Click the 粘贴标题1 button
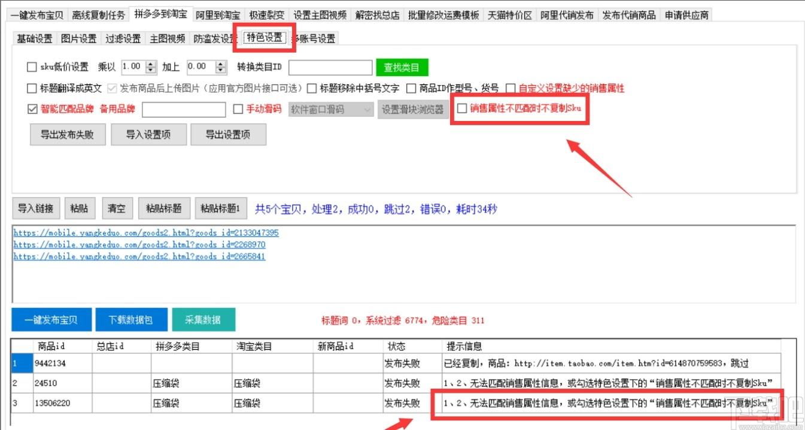Screen dimensions: 805x430 tap(221, 208)
